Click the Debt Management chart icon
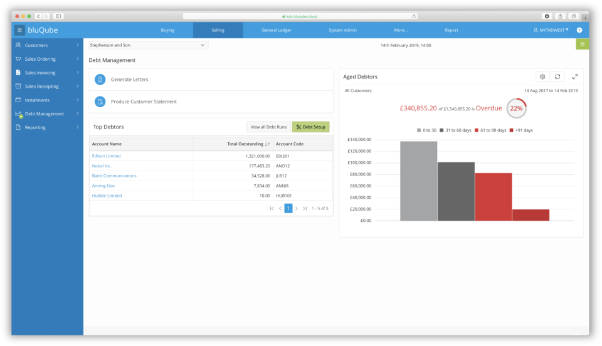 18,114
